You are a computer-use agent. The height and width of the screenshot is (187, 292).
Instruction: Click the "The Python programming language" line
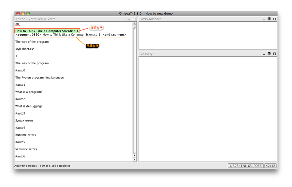(x=40, y=78)
